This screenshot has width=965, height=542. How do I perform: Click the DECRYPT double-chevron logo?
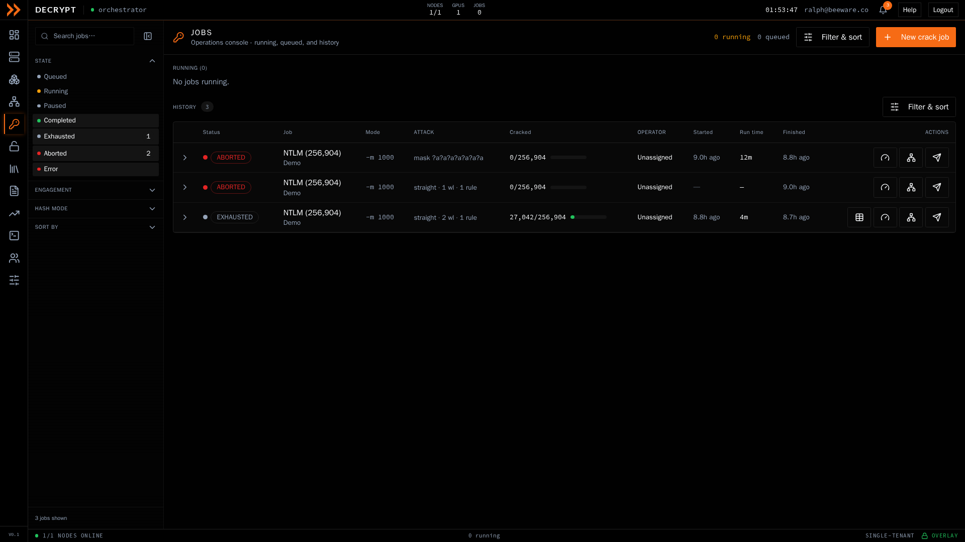point(14,10)
